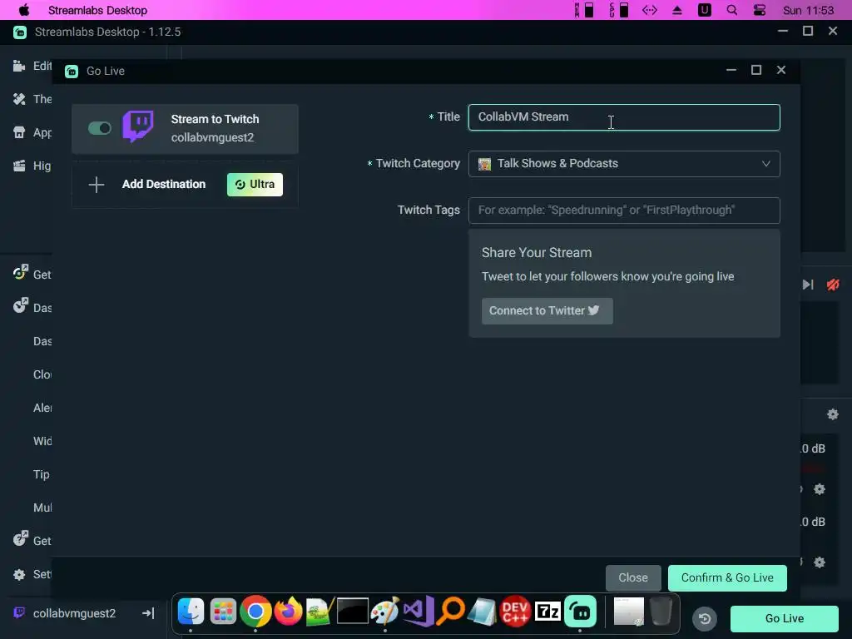Open the Trash in the dock
This screenshot has height=639, width=852.
661,612
